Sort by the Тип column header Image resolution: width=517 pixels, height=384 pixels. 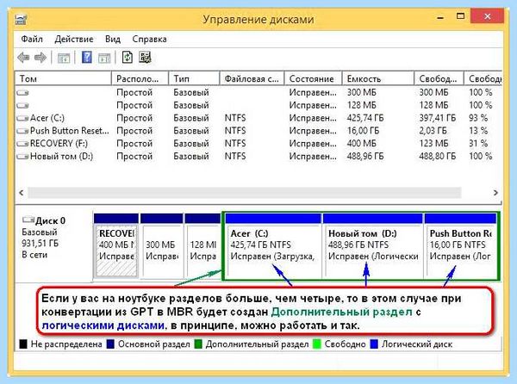[x=194, y=78]
